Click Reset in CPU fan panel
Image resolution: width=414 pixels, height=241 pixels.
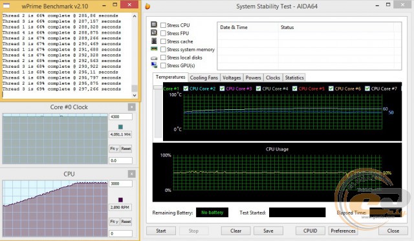pyautogui.click(x=126, y=222)
